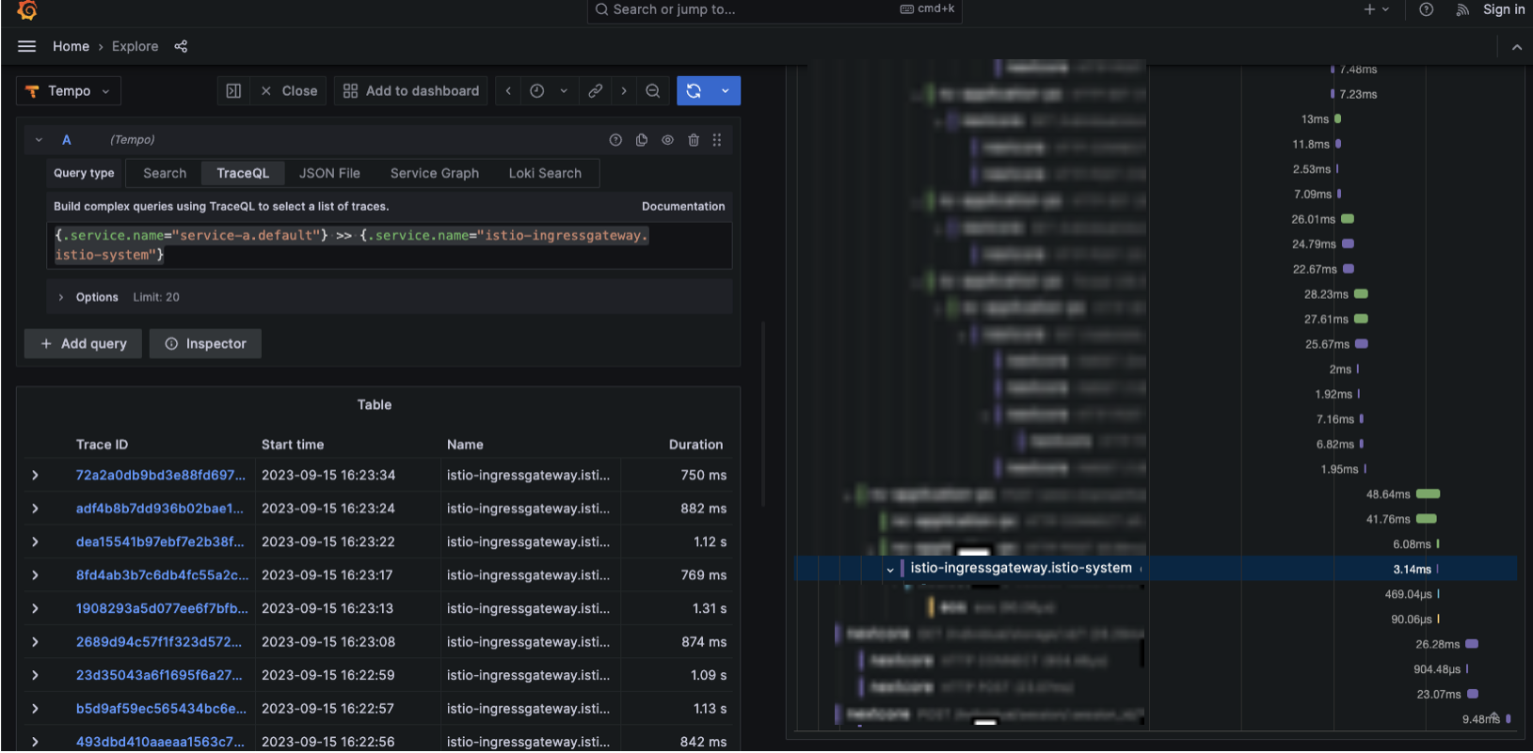Image resolution: width=1533 pixels, height=753 pixels.
Task: Click the split pane icon
Action: [x=233, y=91]
